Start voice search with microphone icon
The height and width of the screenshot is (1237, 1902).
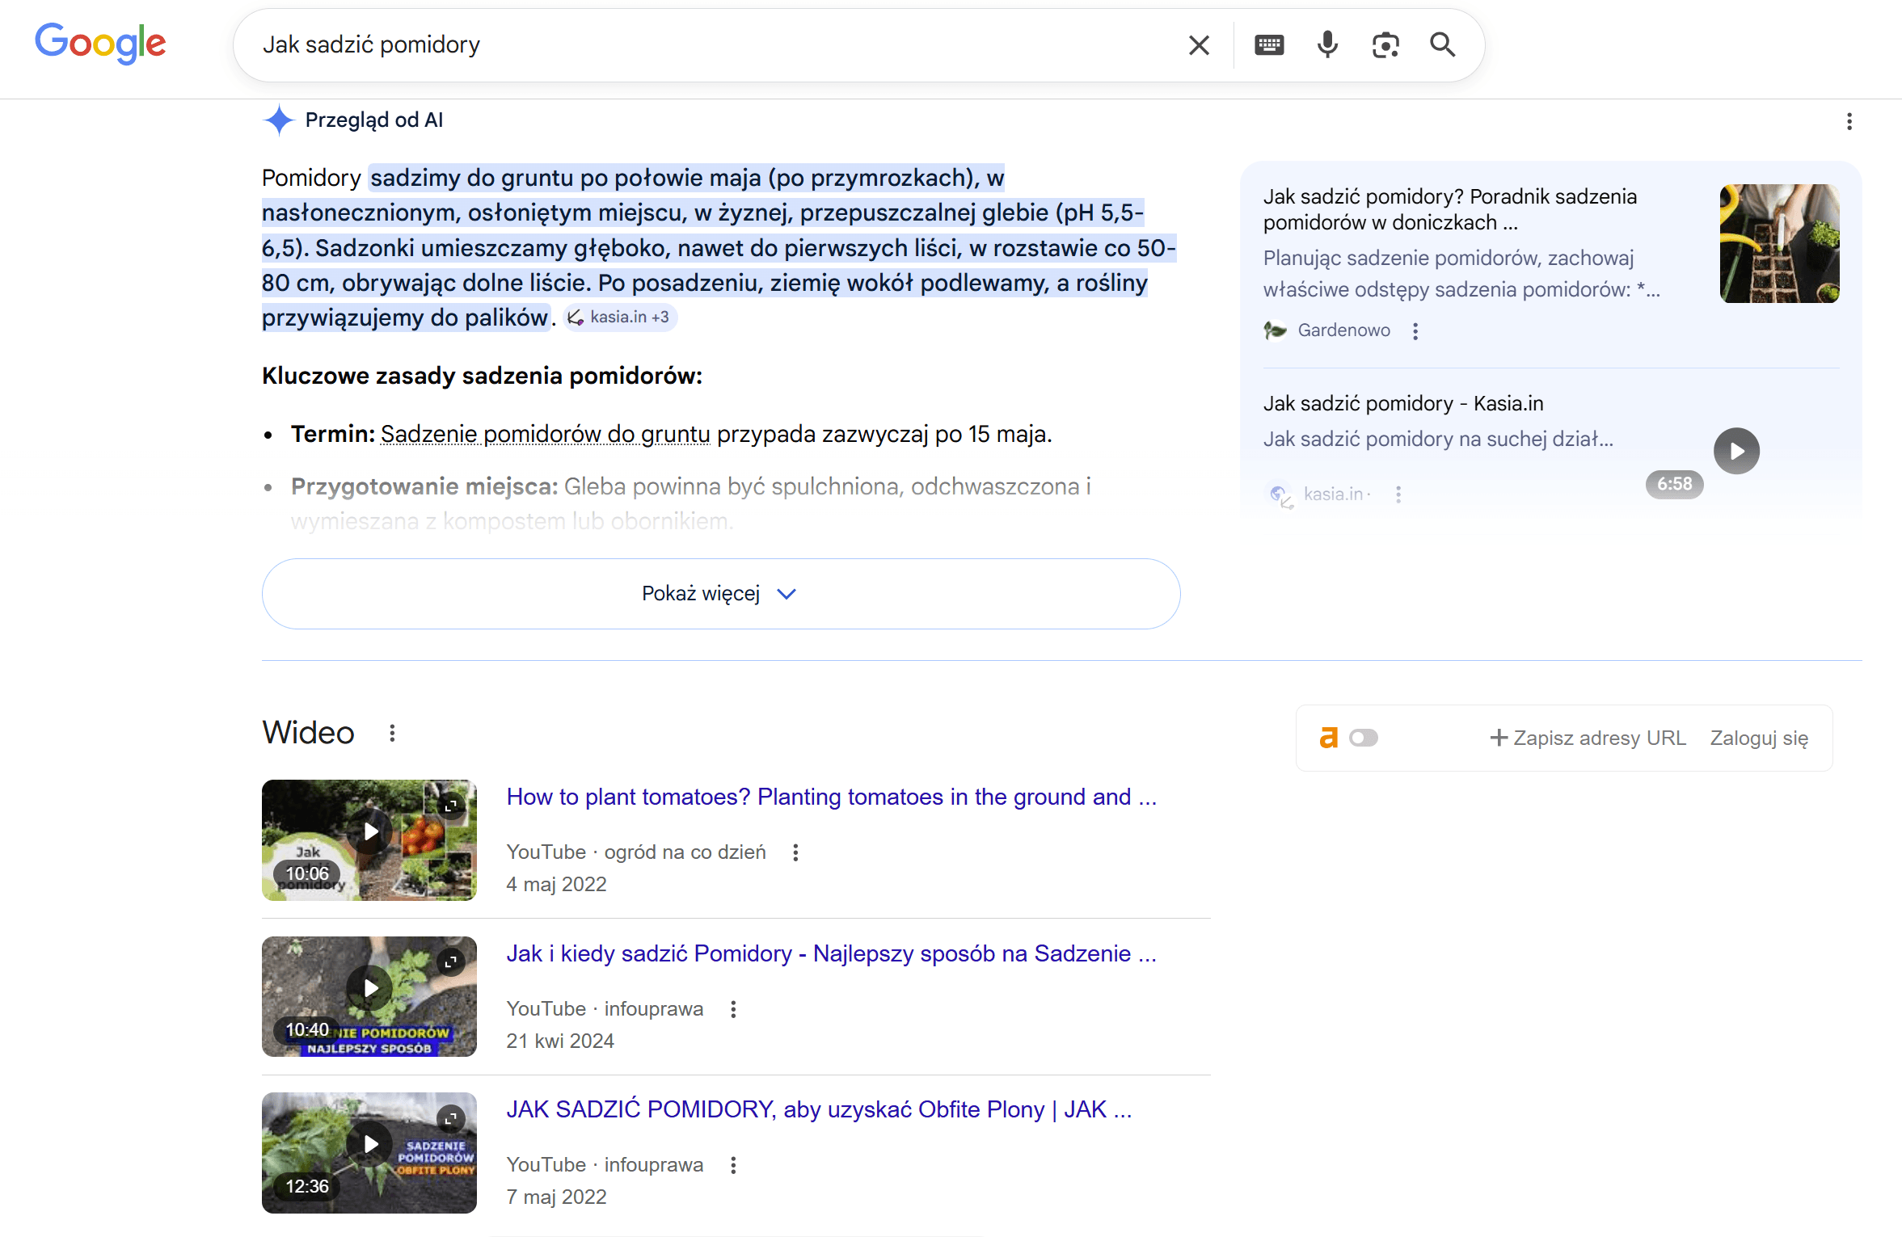[x=1327, y=45]
